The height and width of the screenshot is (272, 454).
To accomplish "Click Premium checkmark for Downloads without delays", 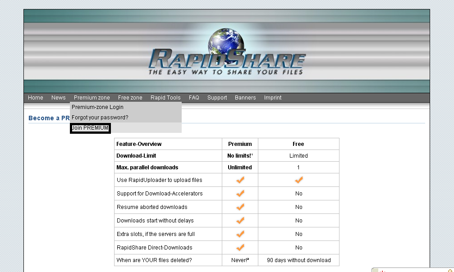I will [x=240, y=221].
